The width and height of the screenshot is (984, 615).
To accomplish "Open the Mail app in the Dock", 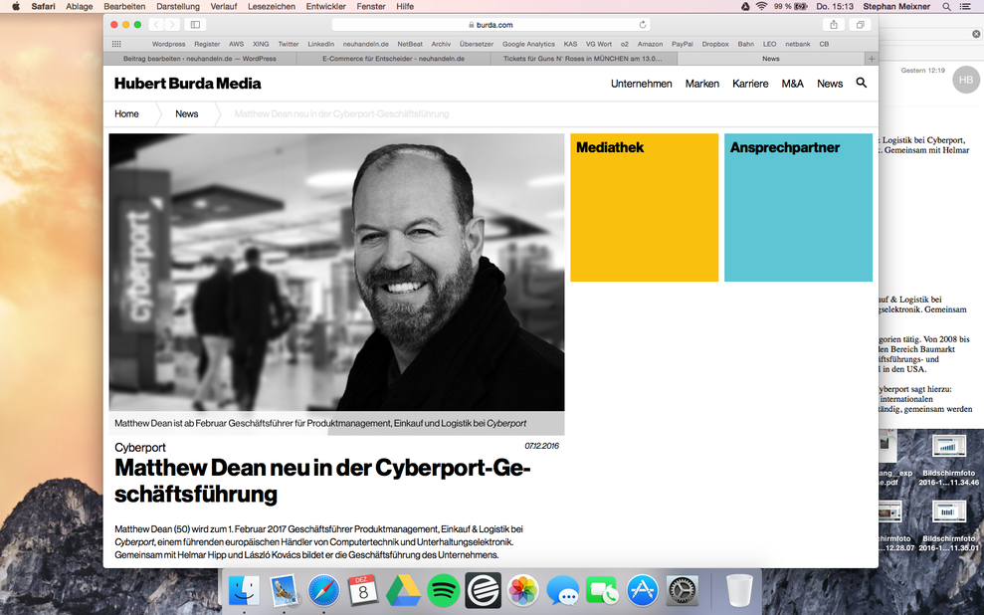I will pos(284,590).
